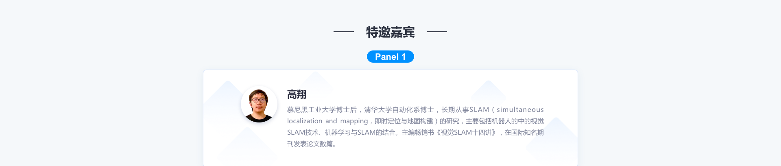This screenshot has height=166, width=781.
Task: Select the blue Panel 1 badge
Action: [390, 57]
